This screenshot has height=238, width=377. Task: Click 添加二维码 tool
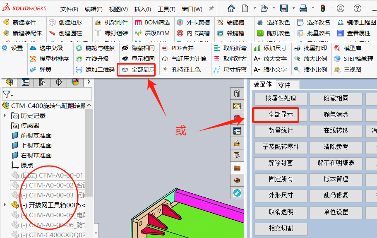[95, 70]
